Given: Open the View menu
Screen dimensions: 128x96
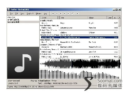Looking at the screenshot, I should click(22, 14).
